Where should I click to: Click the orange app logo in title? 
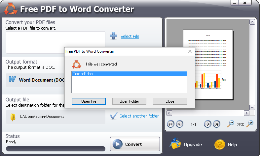pos(11,9)
